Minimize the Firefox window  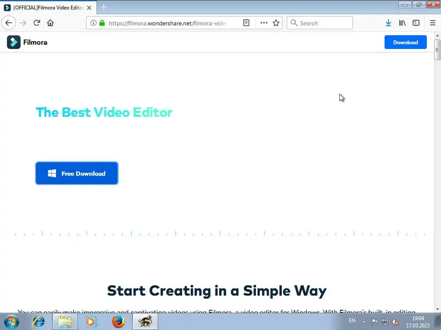[405, 5]
